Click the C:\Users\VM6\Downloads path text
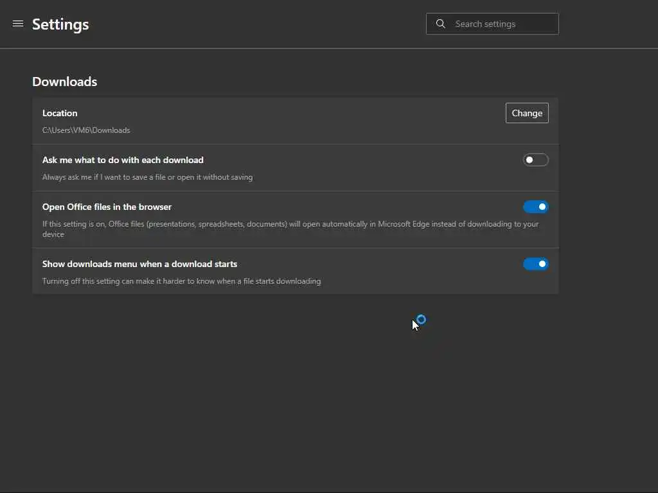The width and height of the screenshot is (658, 493). [86, 130]
